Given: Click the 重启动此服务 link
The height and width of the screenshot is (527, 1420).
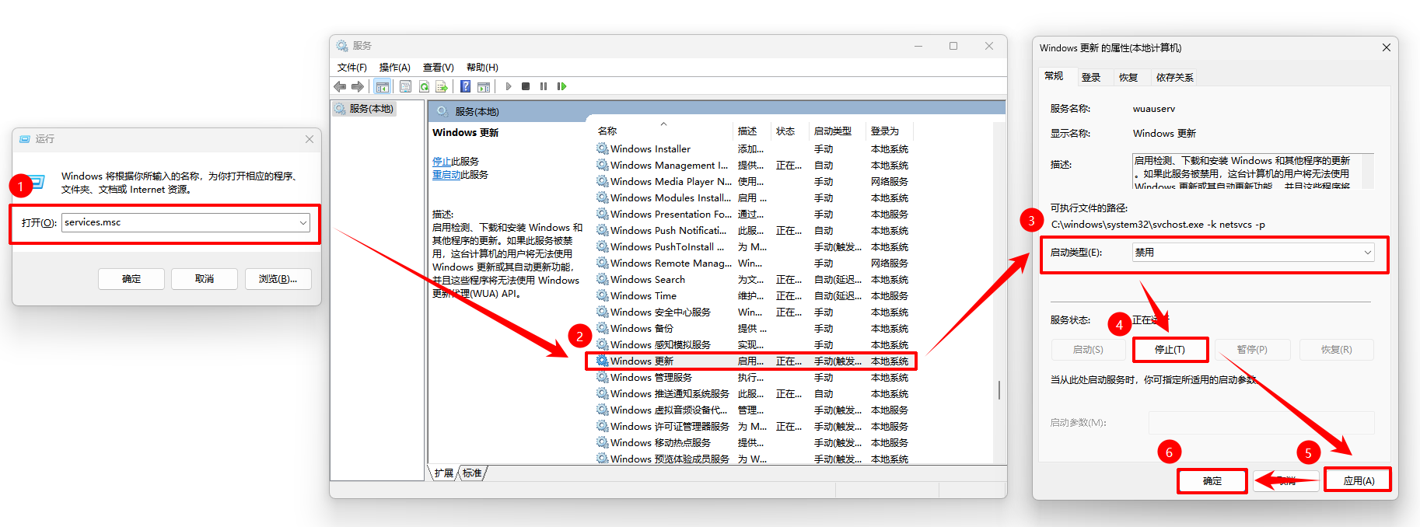Looking at the screenshot, I should [460, 175].
